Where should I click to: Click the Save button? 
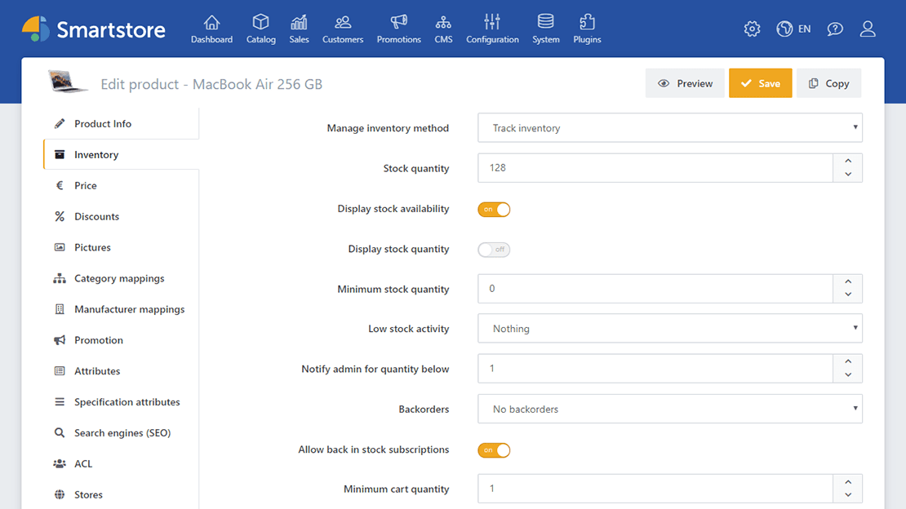tap(760, 82)
